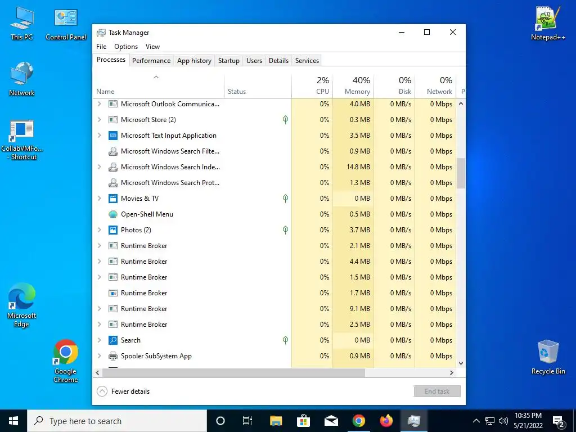Image resolution: width=576 pixels, height=432 pixels.
Task: Click the Photos (2) process icon
Action: coord(112,230)
